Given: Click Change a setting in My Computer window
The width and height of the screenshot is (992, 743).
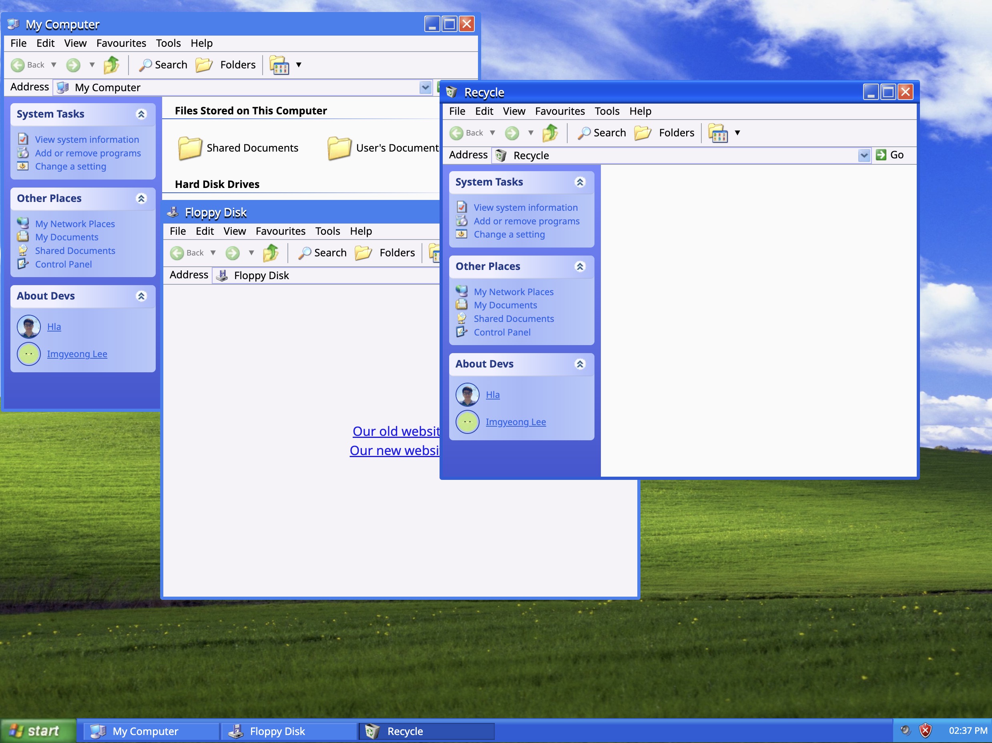Looking at the screenshot, I should (x=70, y=166).
